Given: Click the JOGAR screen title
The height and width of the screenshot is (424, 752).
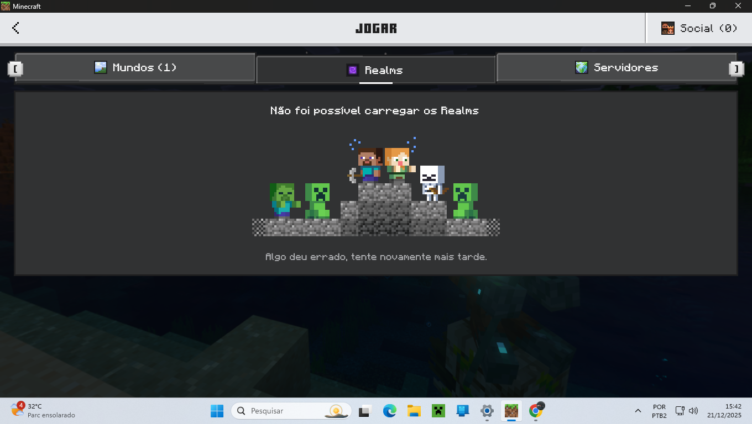Looking at the screenshot, I should click(376, 28).
